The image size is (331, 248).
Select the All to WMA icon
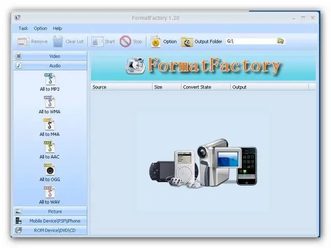click(50, 102)
